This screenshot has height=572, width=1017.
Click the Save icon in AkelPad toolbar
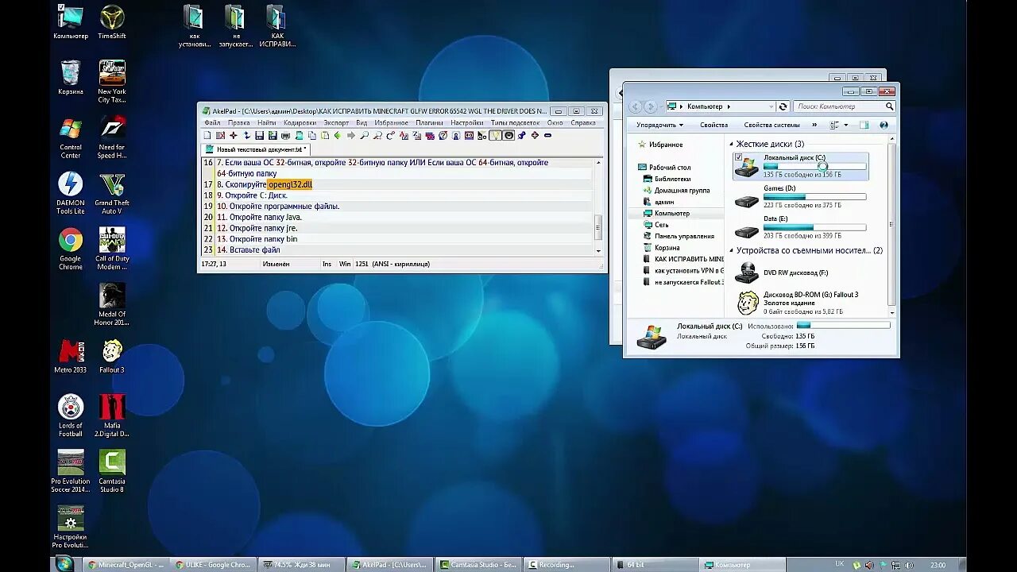[x=259, y=135]
